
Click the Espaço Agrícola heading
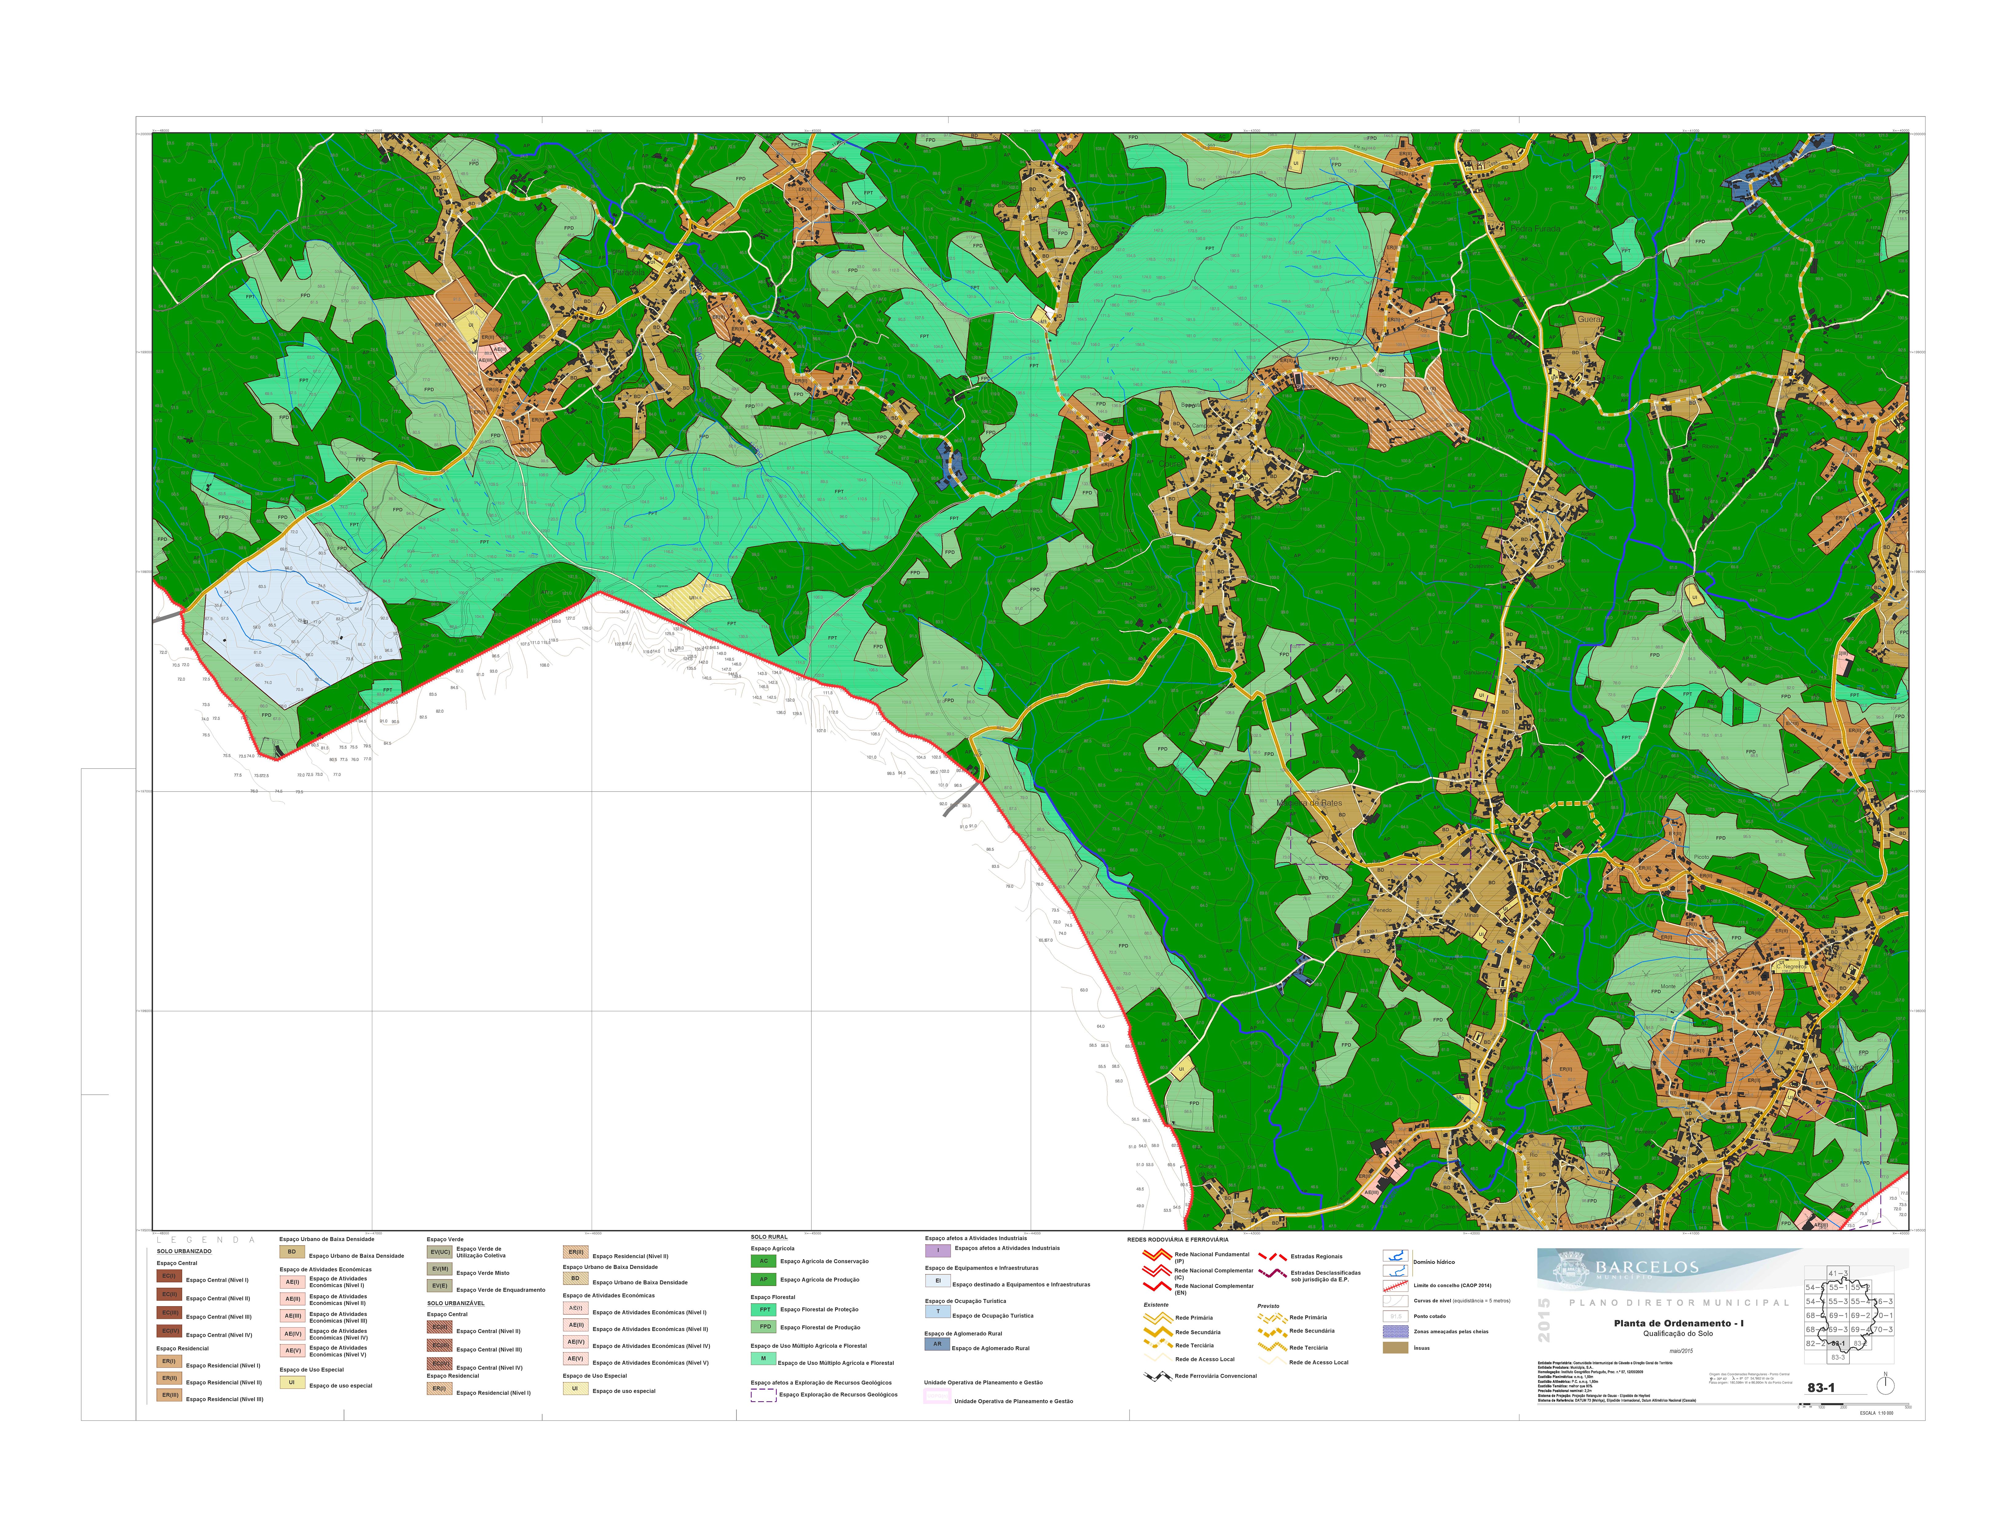pos(773,1249)
